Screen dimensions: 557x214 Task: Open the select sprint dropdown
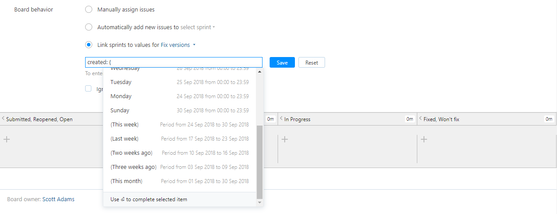[x=198, y=27]
